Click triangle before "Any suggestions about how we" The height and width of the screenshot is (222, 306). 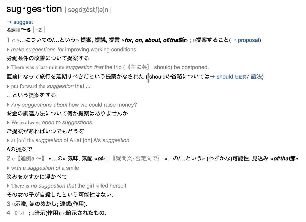pyautogui.click(x=8, y=105)
